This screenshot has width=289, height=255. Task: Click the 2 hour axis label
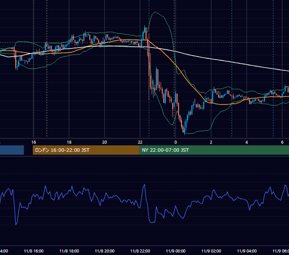click(211, 142)
